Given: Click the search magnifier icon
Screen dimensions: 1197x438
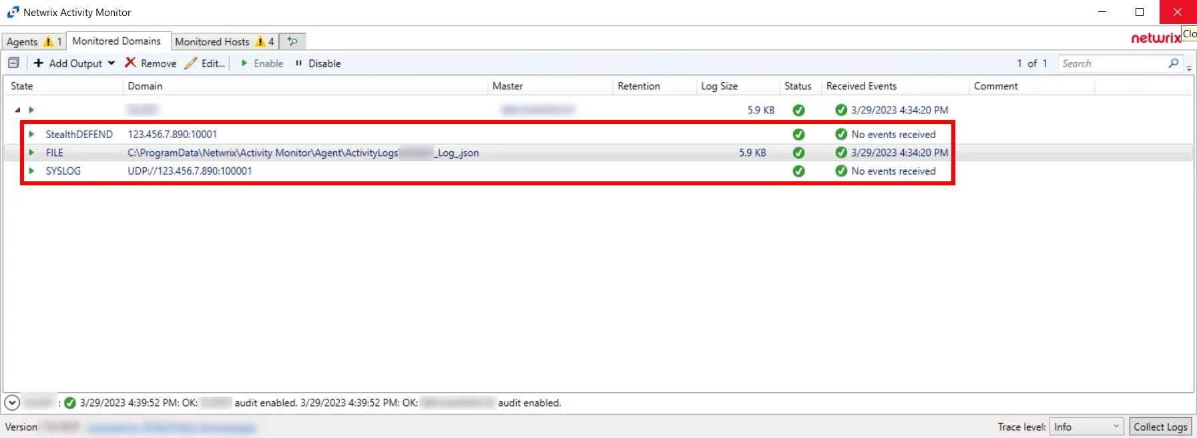Looking at the screenshot, I should click(x=1174, y=63).
